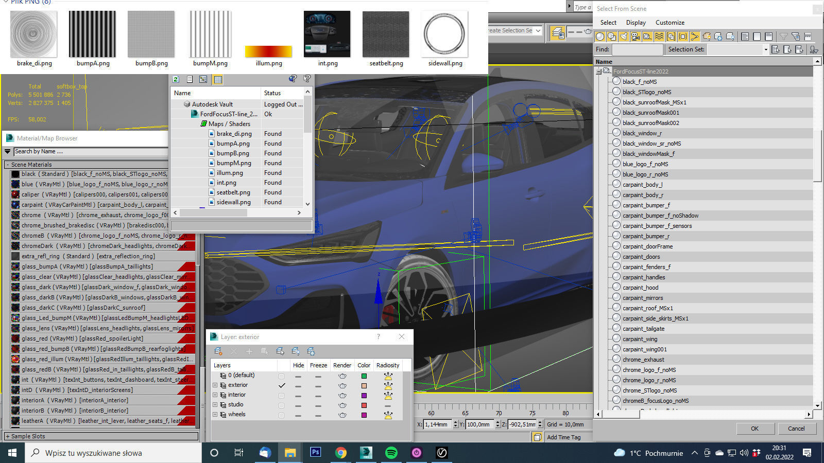Image resolution: width=824 pixels, height=463 pixels.
Task: Click Create New Layer icon in Layer dialog
Action: [218, 351]
